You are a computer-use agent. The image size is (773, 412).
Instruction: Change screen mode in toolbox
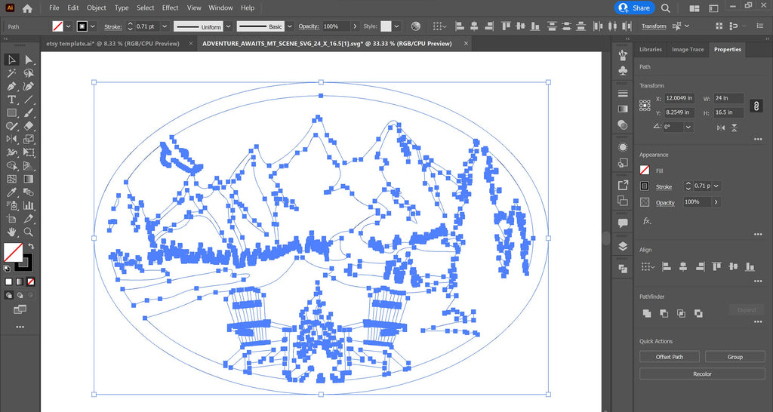20,309
